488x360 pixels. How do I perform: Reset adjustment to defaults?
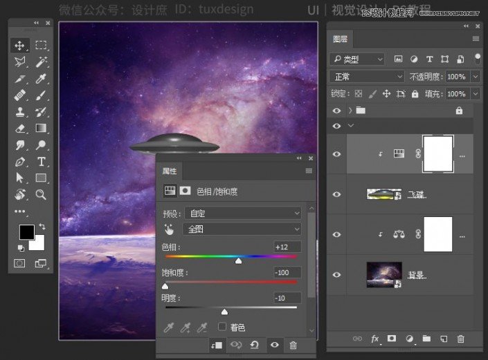click(255, 345)
